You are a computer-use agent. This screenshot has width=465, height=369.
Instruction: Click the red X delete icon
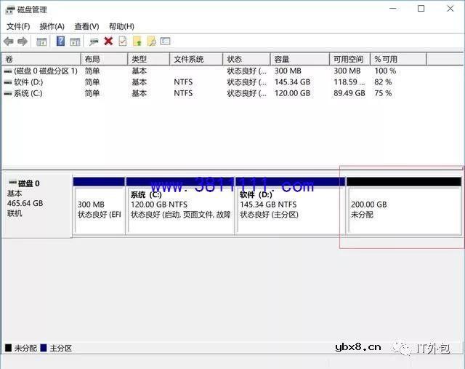108,41
